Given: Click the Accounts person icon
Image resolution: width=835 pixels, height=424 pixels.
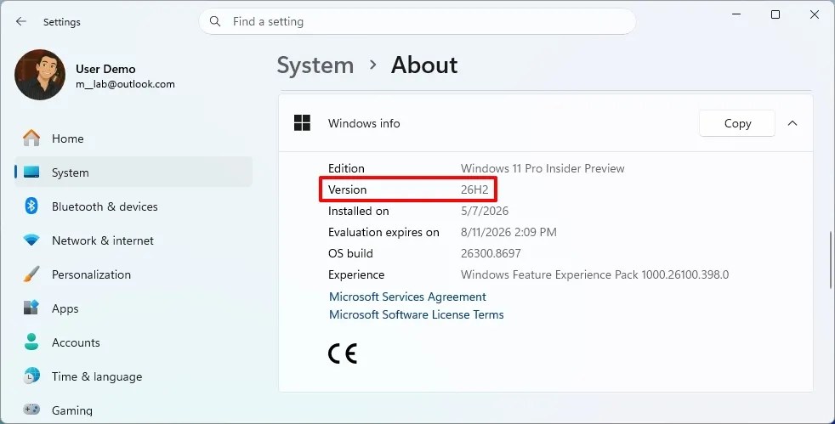Looking at the screenshot, I should coord(31,342).
